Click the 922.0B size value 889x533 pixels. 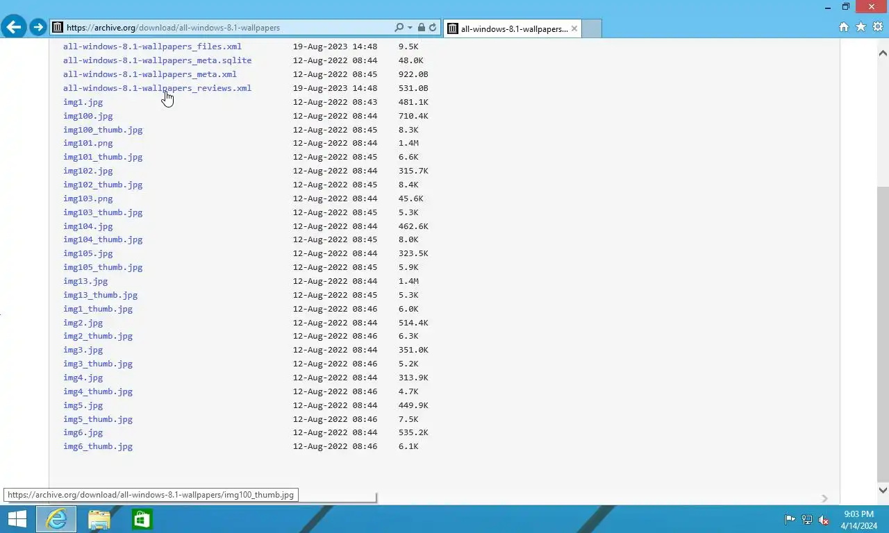point(413,74)
